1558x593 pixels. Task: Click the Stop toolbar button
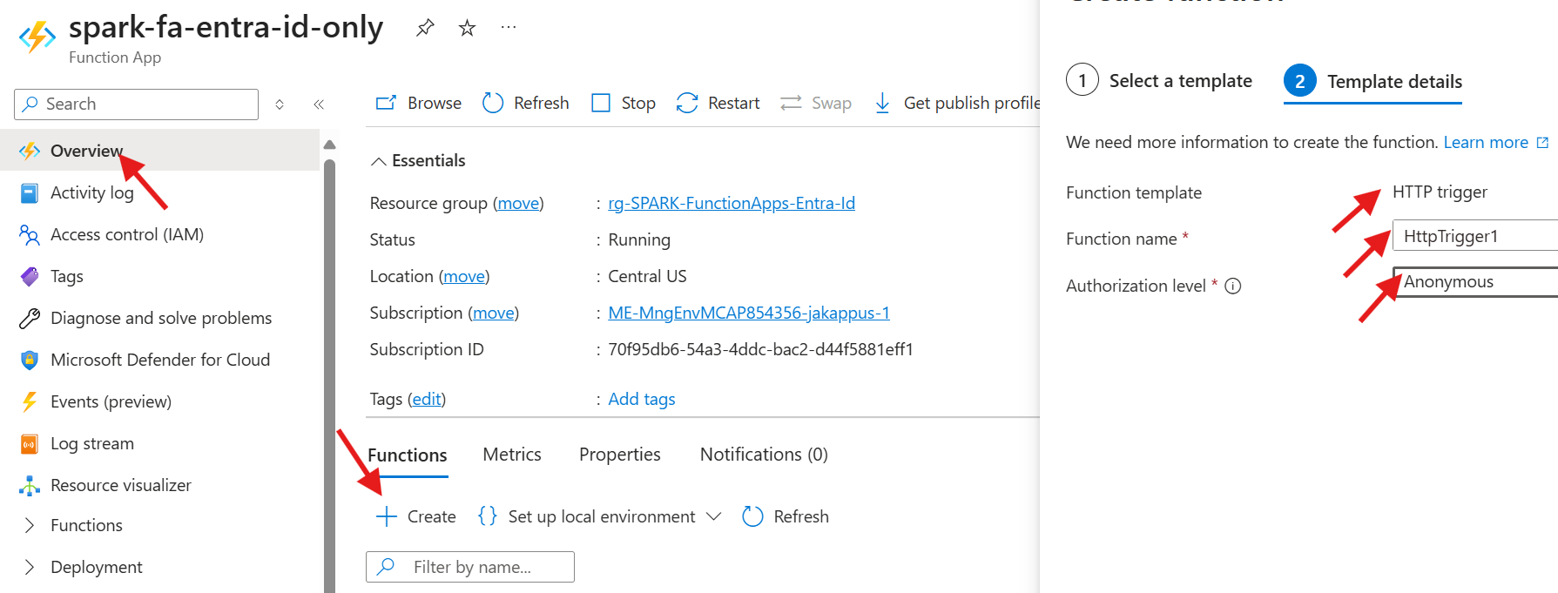tap(624, 104)
